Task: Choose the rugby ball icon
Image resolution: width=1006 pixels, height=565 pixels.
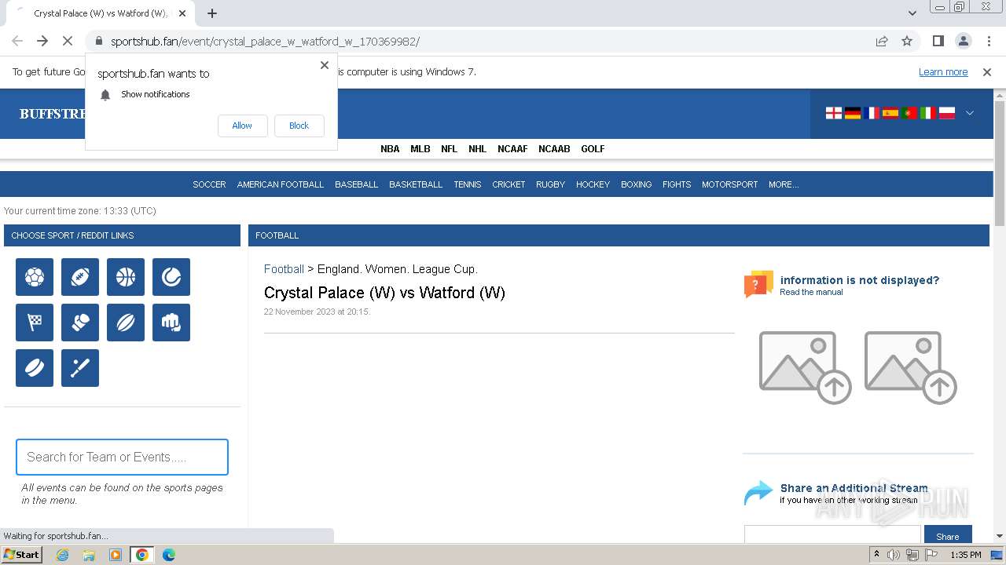Action: point(126,323)
